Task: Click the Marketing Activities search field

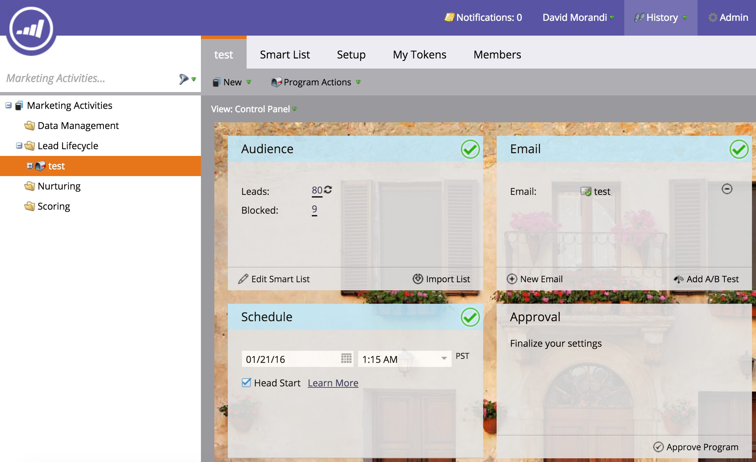Action: pyautogui.click(x=87, y=78)
